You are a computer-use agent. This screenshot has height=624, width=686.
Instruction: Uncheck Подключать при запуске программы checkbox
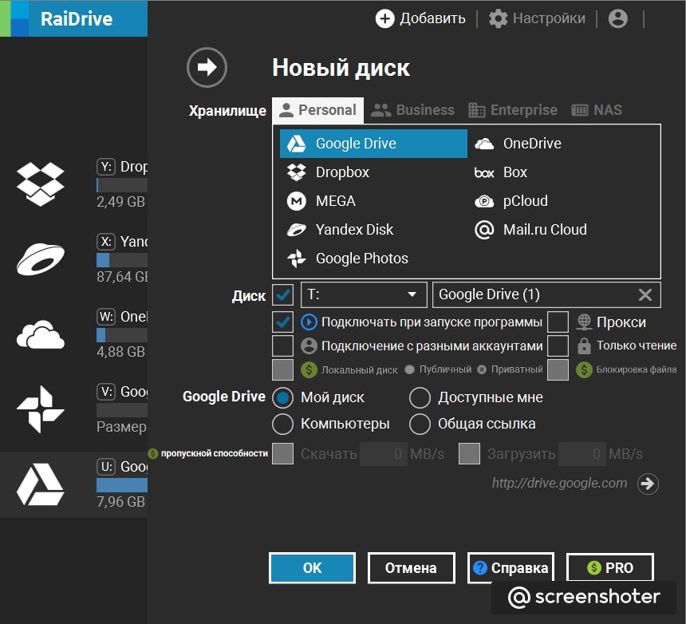click(x=282, y=322)
